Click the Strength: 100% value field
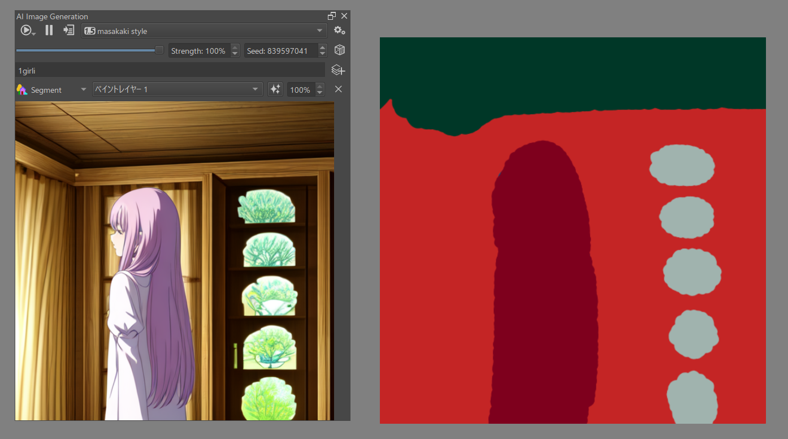 pos(200,51)
